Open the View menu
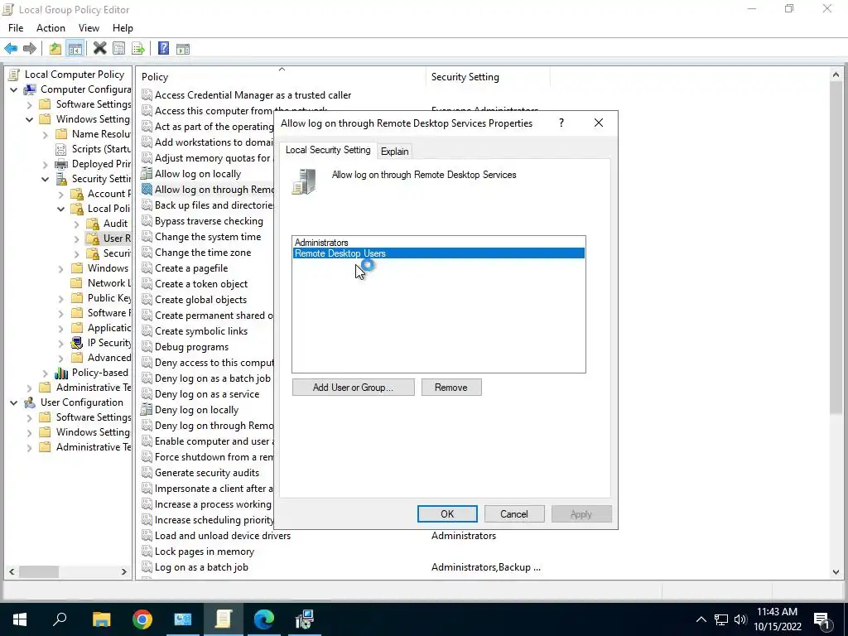 [x=89, y=28]
